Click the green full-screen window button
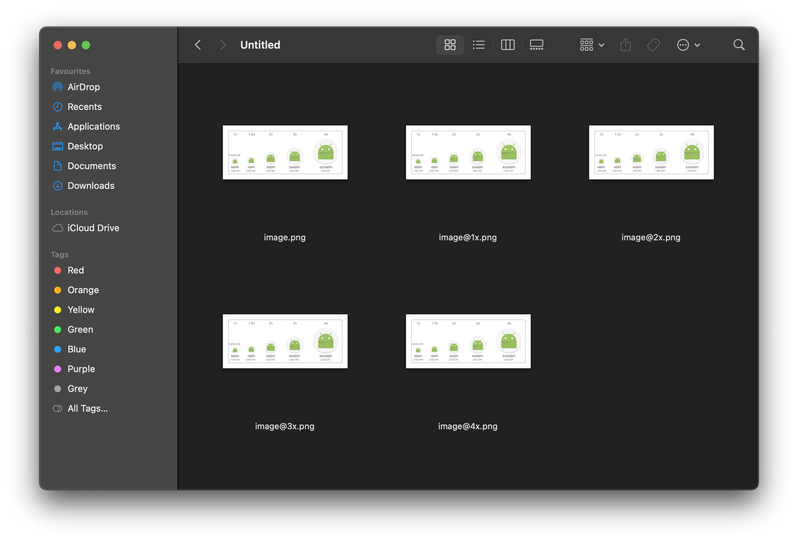This screenshot has height=542, width=798. click(x=86, y=45)
